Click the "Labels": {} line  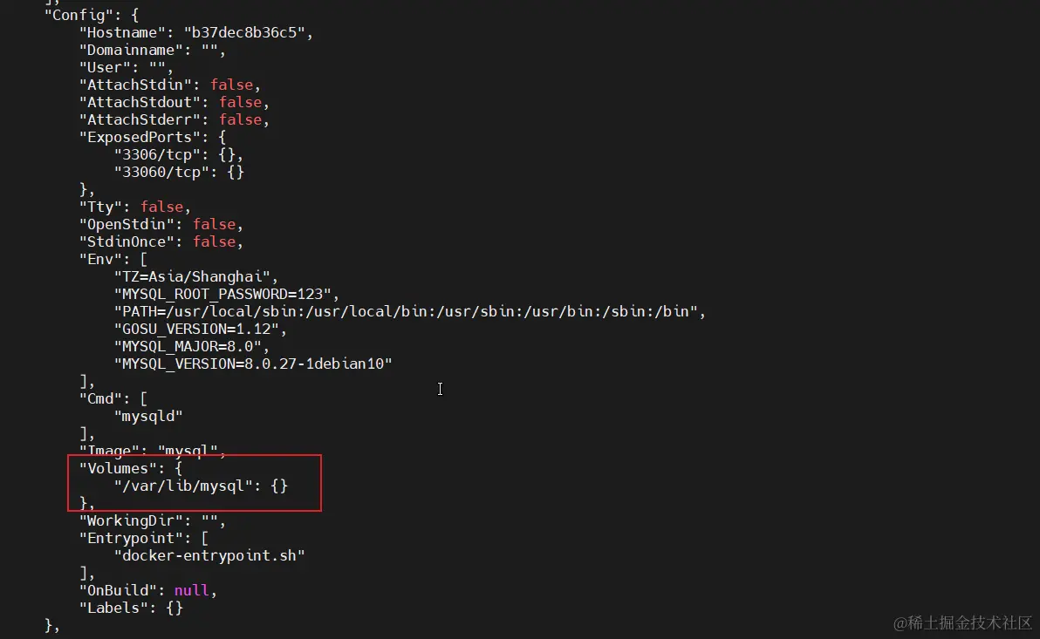pyautogui.click(x=131, y=608)
